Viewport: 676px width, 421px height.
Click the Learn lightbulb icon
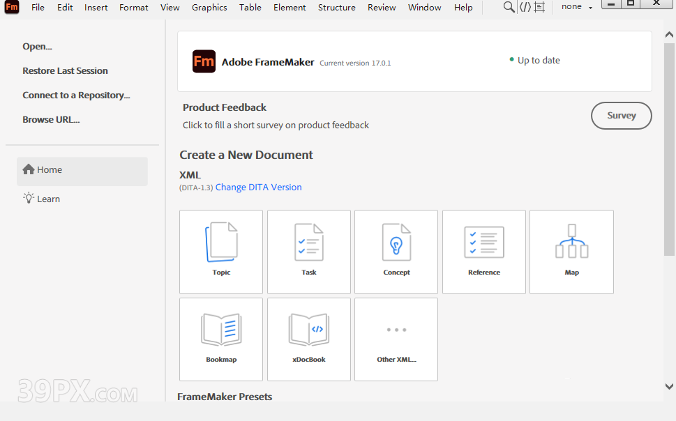coord(29,198)
